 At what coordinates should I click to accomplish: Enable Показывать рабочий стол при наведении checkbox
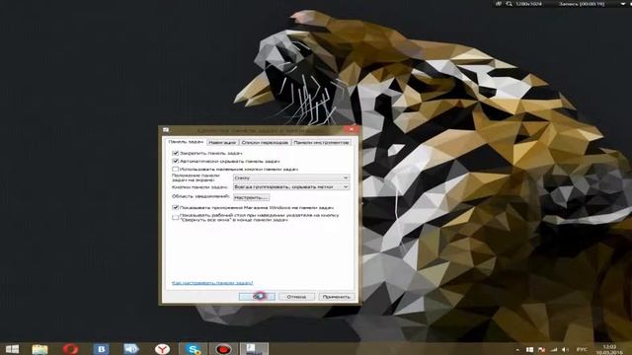[x=176, y=217]
